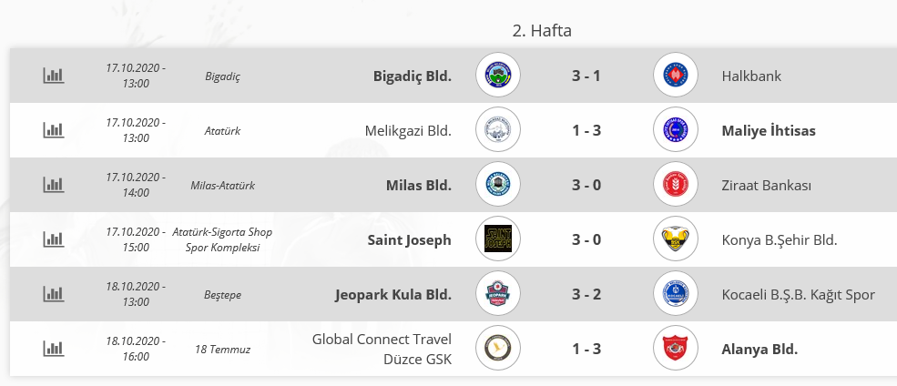Select Global Connect Travel Düzce GSK
897x386 pixels.
click(x=382, y=350)
